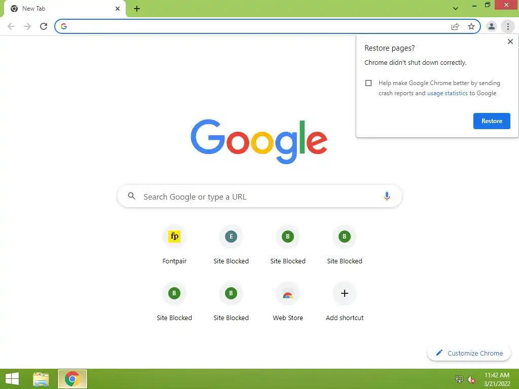Screen dimensions: 519x389
Task: Click the Google G icon in address bar
Action: 64,26
